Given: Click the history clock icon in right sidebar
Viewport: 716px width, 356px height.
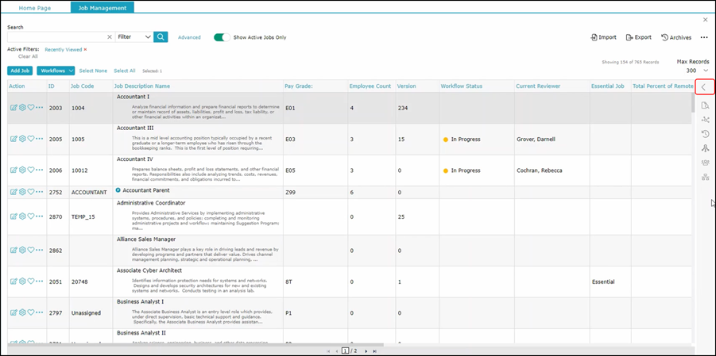Looking at the screenshot, I should coord(705,134).
